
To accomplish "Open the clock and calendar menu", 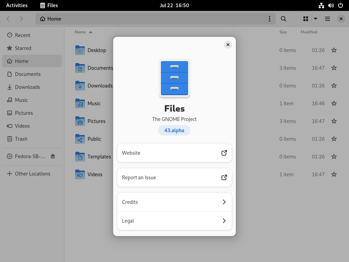I will [x=174, y=5].
